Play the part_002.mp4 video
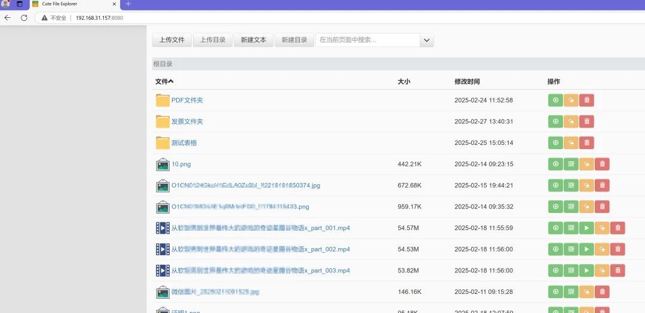645x313 pixels. coord(586,249)
